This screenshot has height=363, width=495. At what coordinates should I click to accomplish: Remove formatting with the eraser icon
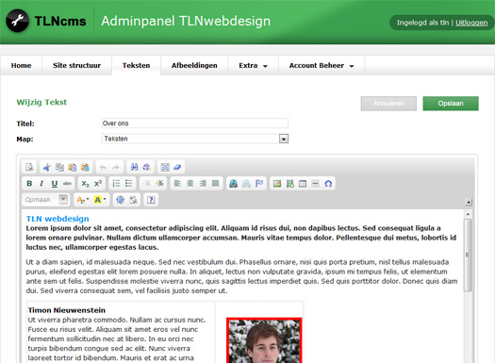177,167
